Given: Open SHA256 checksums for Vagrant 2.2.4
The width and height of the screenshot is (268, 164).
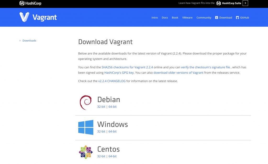Looking at the screenshot, I should pyautogui.click(x=127, y=67).
